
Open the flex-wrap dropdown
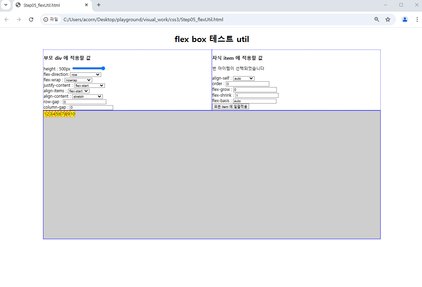coord(78,80)
